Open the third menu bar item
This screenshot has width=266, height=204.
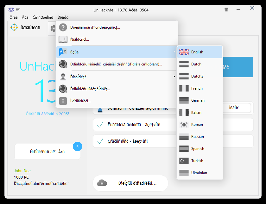click(43, 17)
